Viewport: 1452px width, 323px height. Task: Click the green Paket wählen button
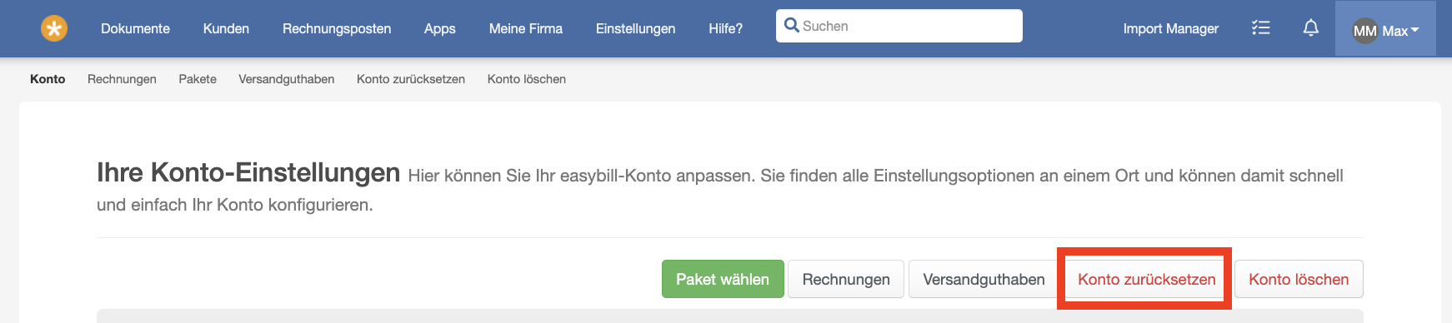[723, 279]
